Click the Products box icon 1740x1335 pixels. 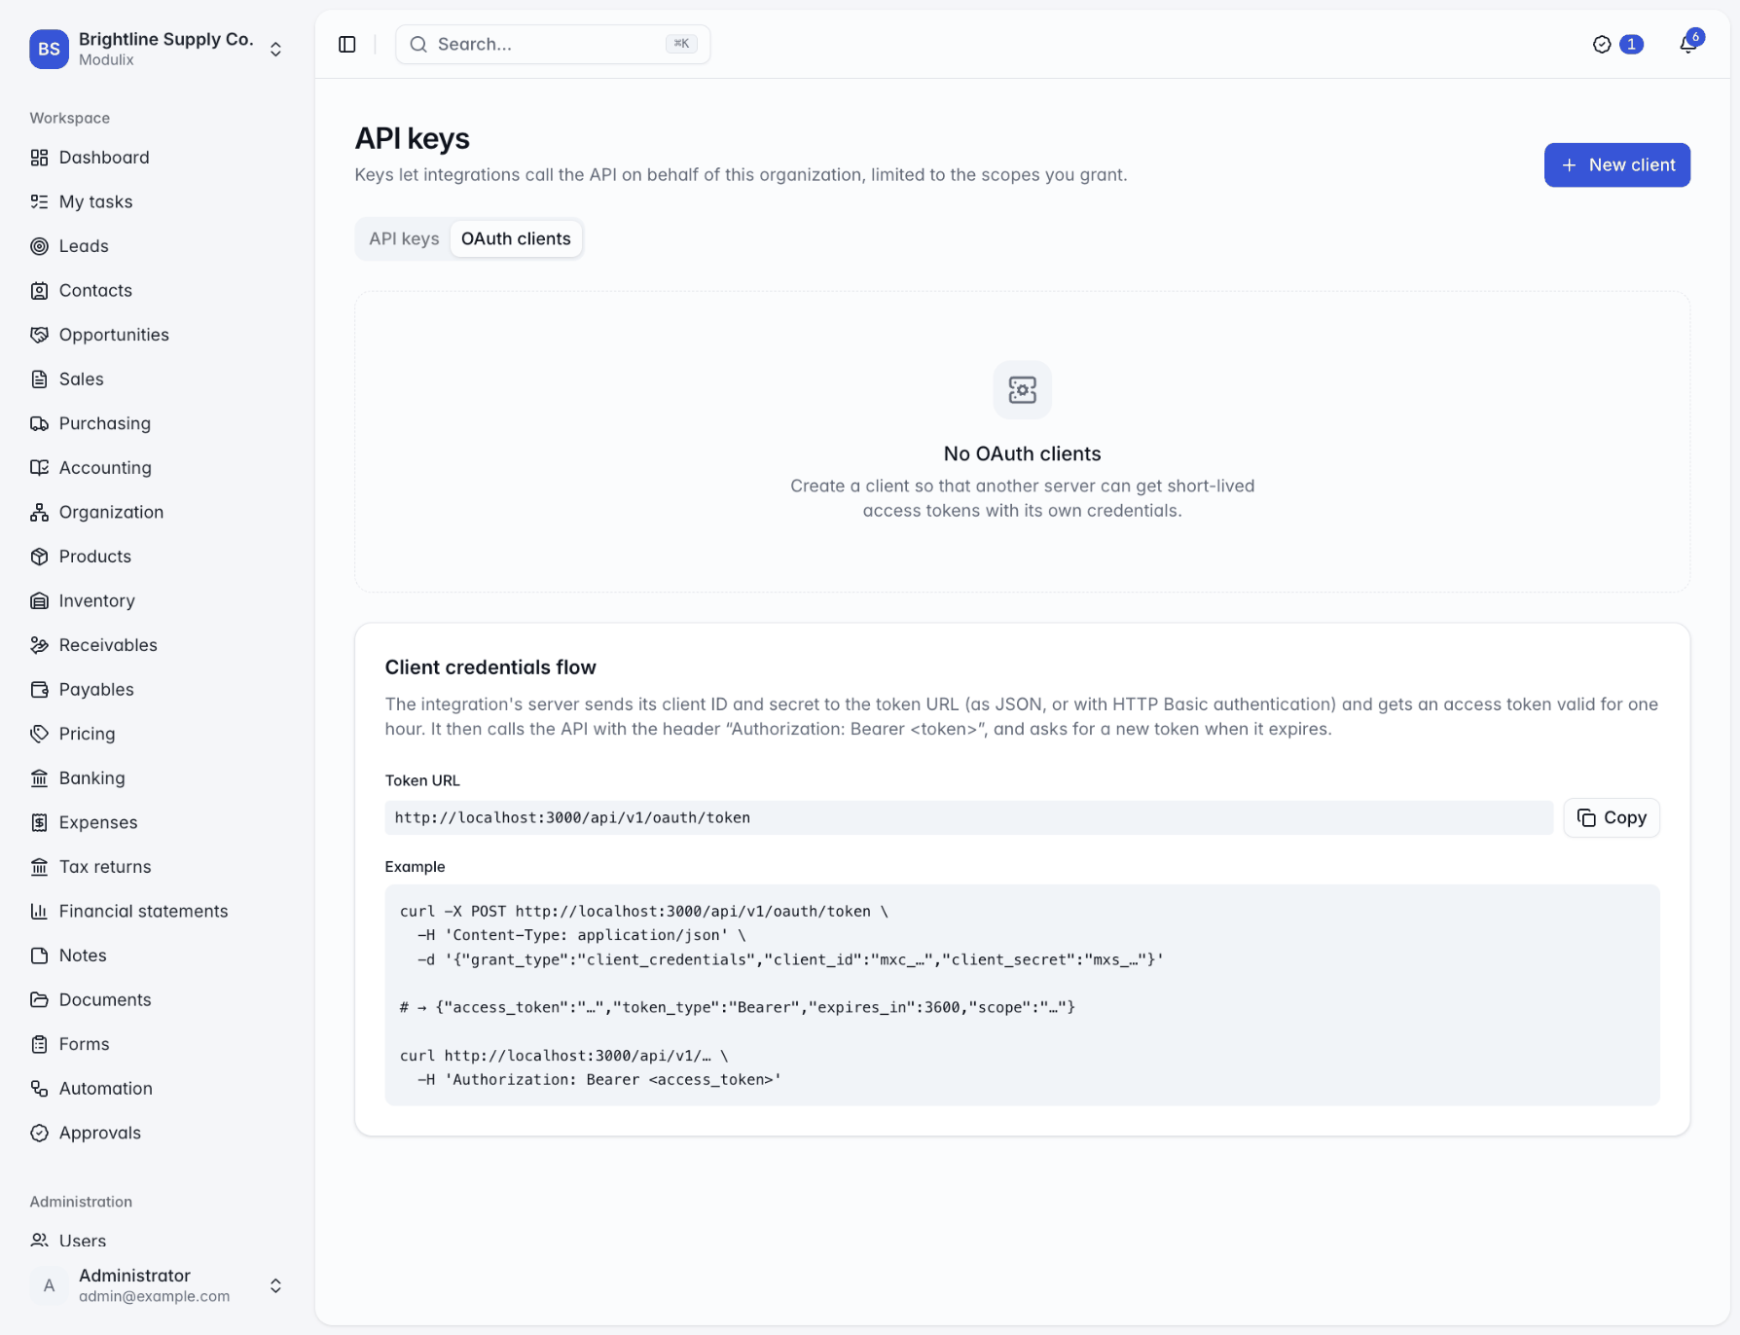39,557
